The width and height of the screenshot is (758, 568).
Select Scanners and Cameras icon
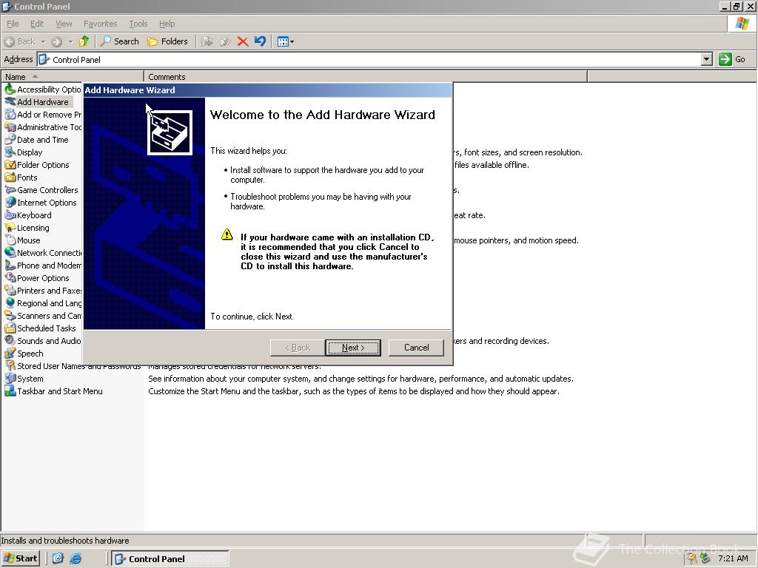pyautogui.click(x=10, y=315)
